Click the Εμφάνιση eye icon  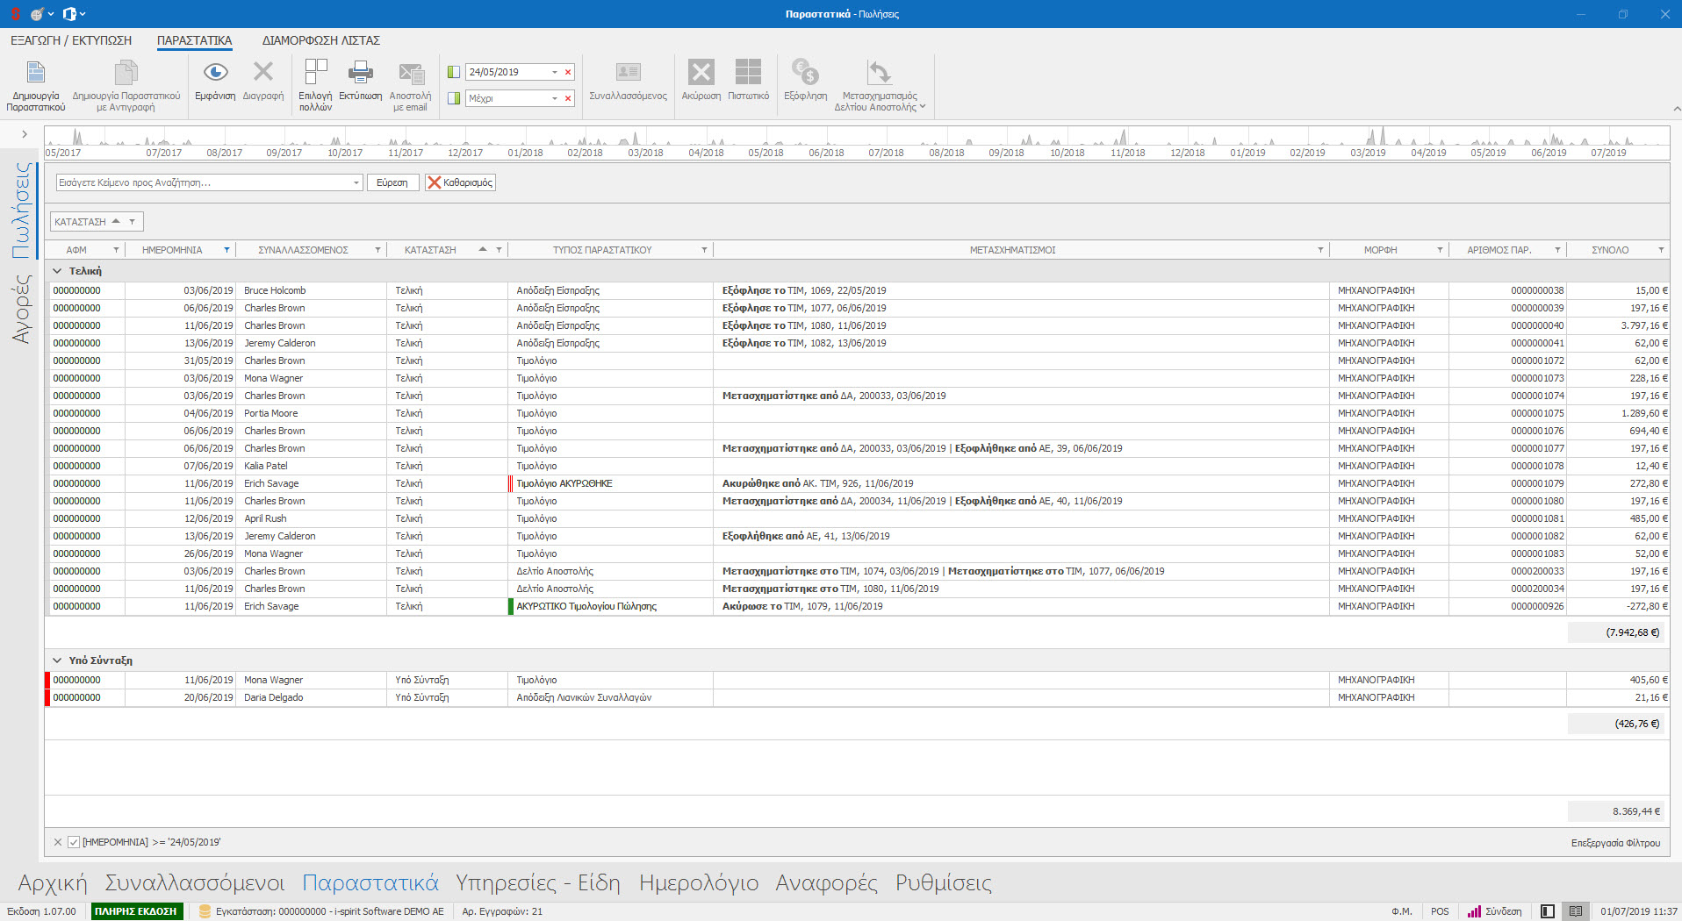pos(215,73)
